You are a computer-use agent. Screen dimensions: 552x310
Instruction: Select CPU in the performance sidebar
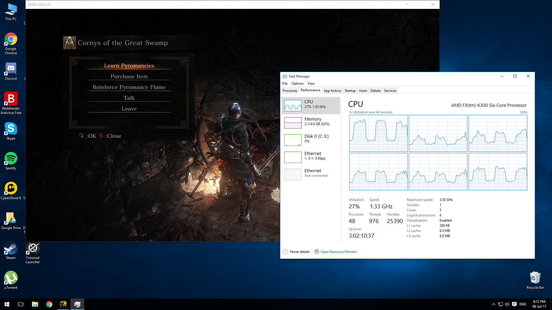click(x=311, y=105)
